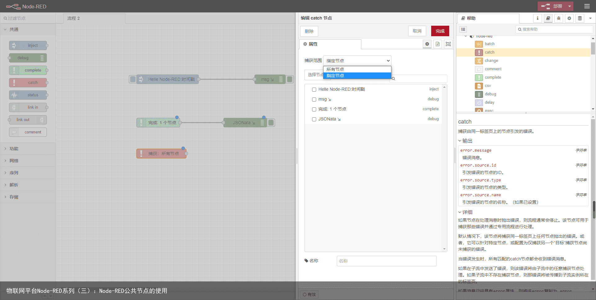Select the debug node in the palette

(x=28, y=58)
